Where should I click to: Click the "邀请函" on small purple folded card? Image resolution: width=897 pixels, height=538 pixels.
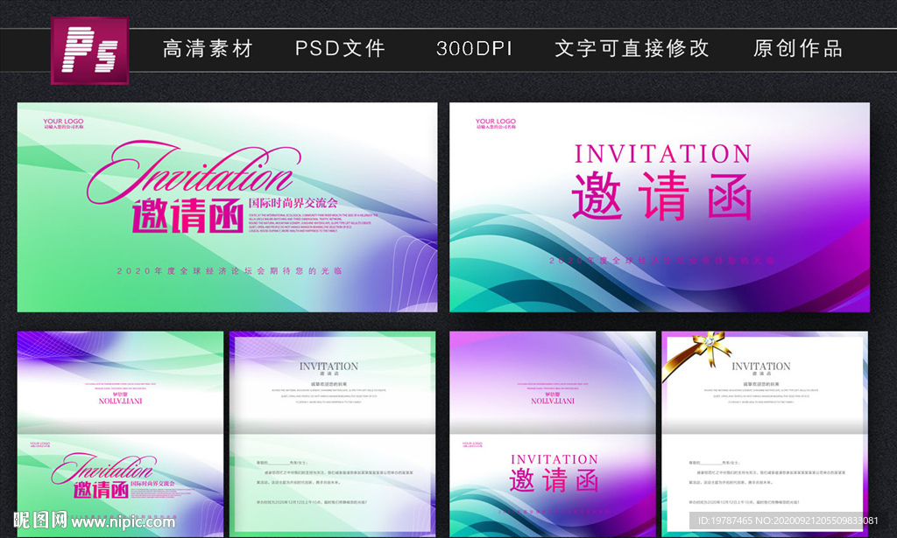[x=554, y=479]
